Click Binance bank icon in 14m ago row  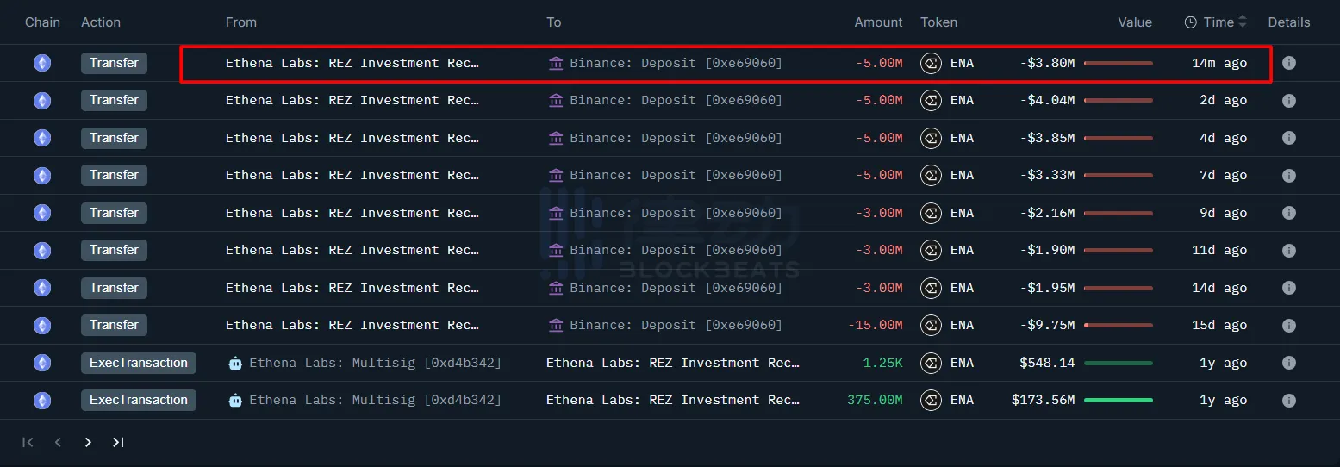click(556, 63)
